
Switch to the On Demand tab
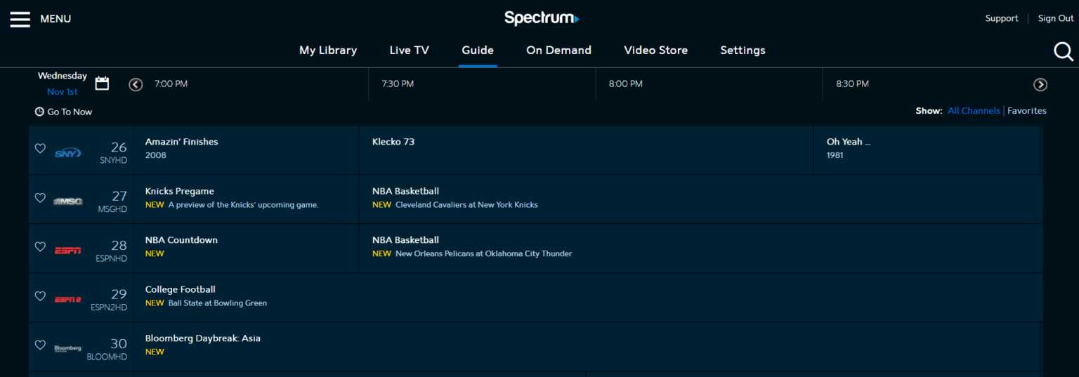click(558, 51)
